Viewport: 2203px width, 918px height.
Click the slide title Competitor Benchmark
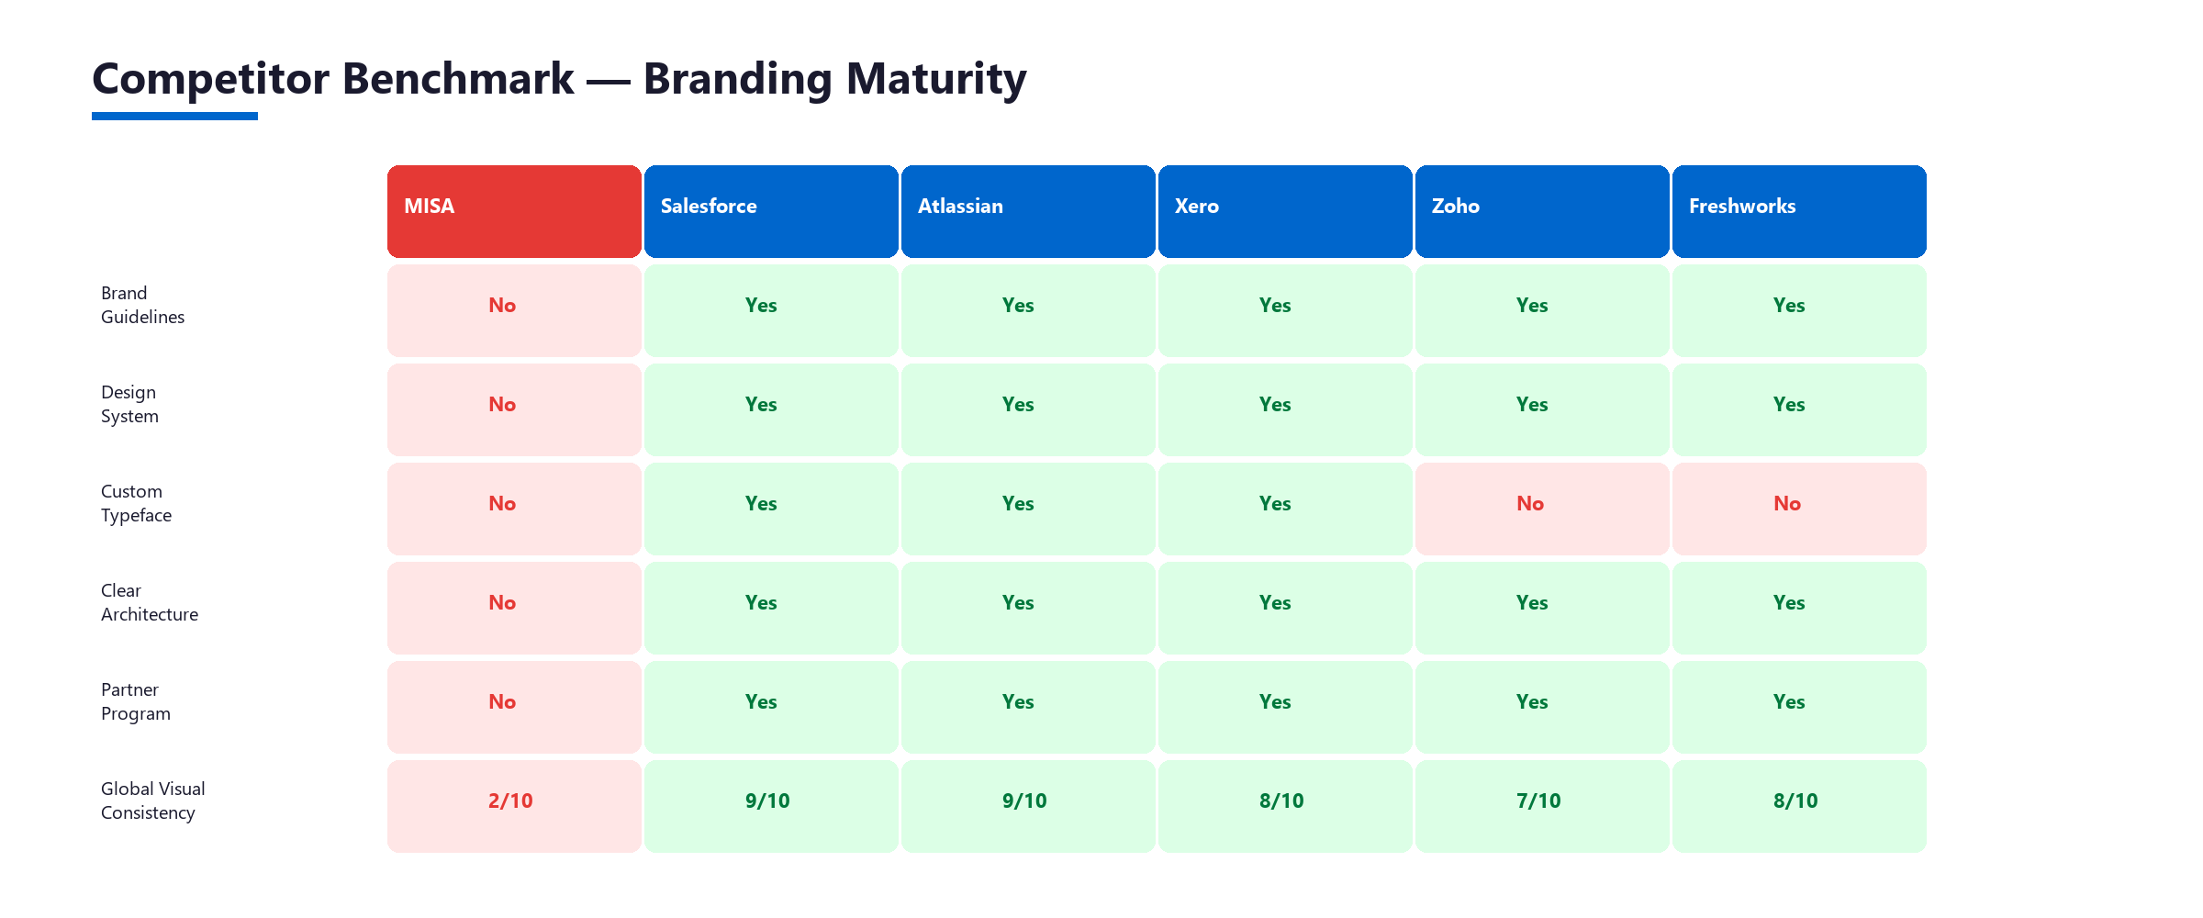pyautogui.click(x=558, y=79)
